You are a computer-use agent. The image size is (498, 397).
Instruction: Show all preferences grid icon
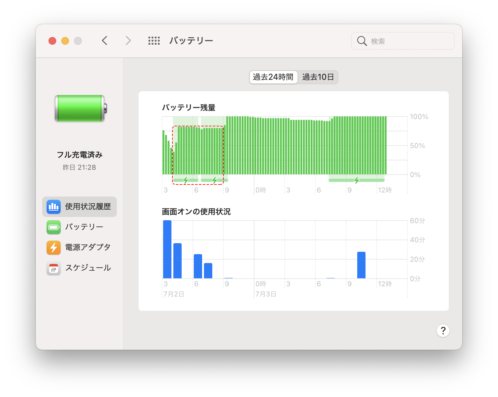(154, 41)
